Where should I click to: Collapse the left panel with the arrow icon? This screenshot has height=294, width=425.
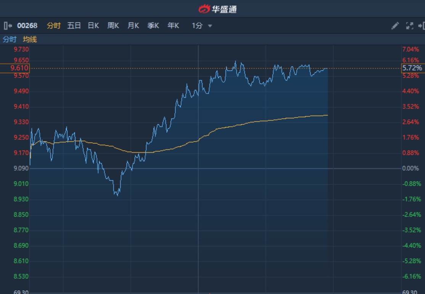[x=8, y=26]
